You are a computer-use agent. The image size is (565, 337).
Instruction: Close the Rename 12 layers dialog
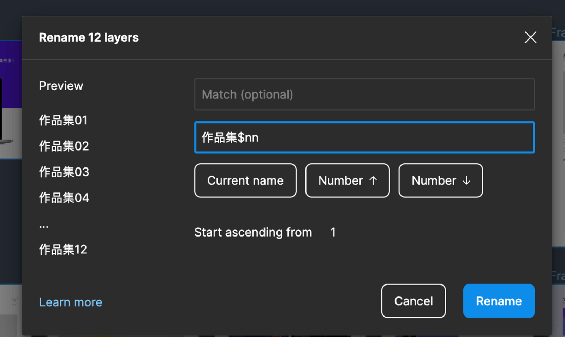[530, 37]
